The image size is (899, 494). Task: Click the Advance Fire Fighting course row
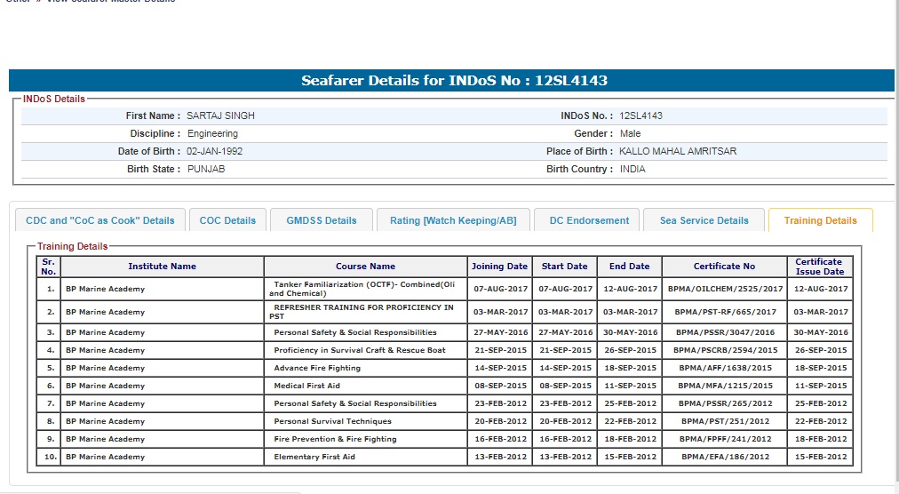(x=317, y=368)
